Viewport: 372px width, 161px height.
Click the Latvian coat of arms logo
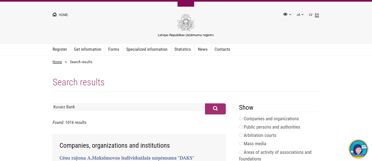pos(186,23)
